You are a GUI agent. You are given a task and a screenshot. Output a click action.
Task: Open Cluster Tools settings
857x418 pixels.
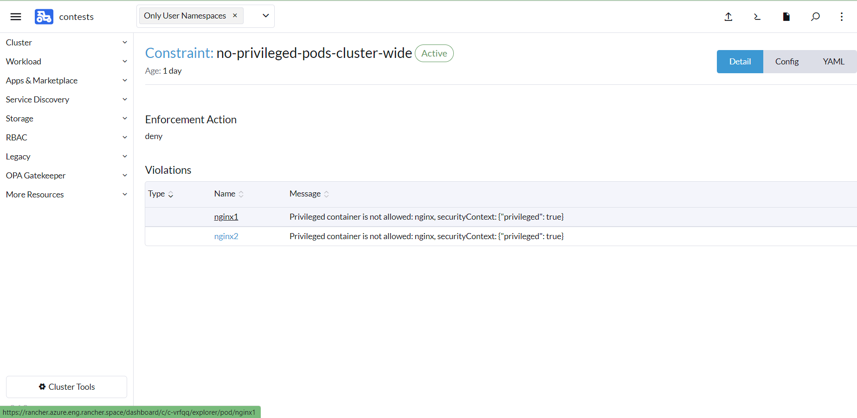point(66,386)
